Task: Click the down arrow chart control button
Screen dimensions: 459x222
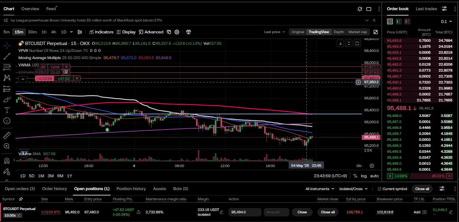Action: click(340, 44)
